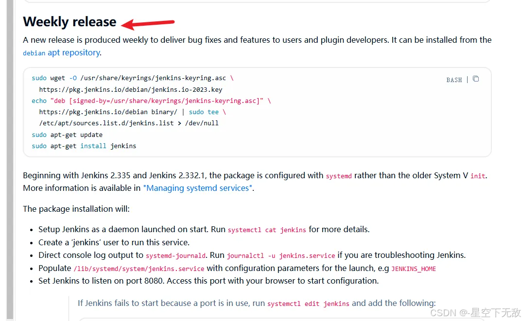Click "systemctl edit jenkins" inline code
Viewport: 523px width, 321px height.
tap(308, 304)
